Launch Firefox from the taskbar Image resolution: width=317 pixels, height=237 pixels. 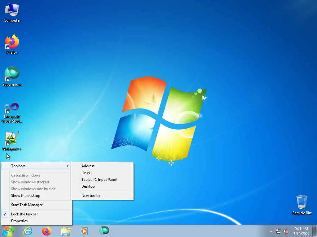tap(47, 231)
